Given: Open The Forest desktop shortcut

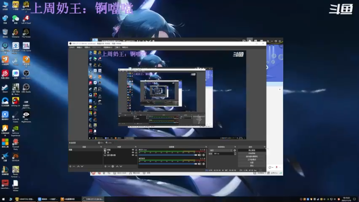Looking at the screenshot, I should click(26, 33).
